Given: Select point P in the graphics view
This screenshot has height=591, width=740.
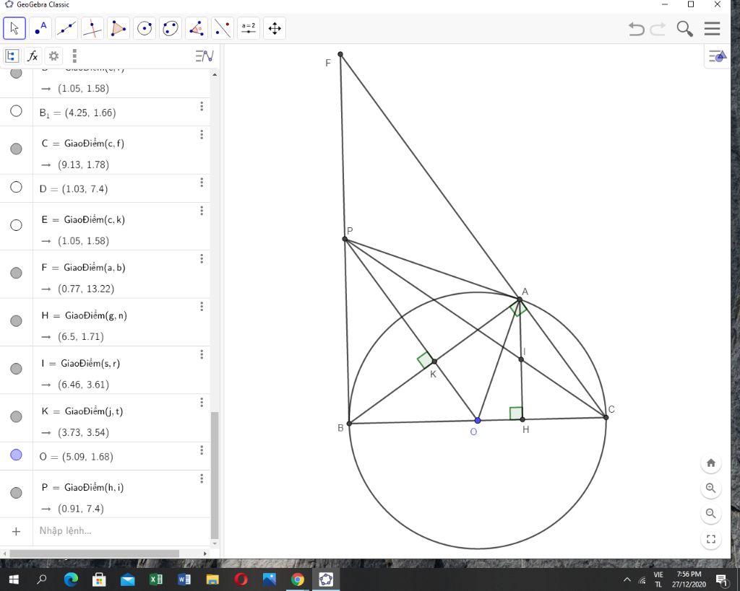Looking at the screenshot, I should [345, 239].
